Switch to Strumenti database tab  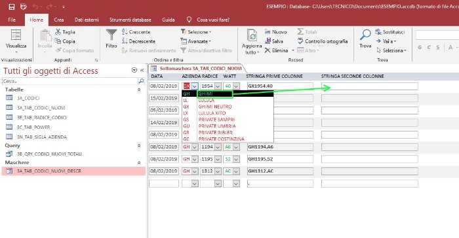point(130,20)
